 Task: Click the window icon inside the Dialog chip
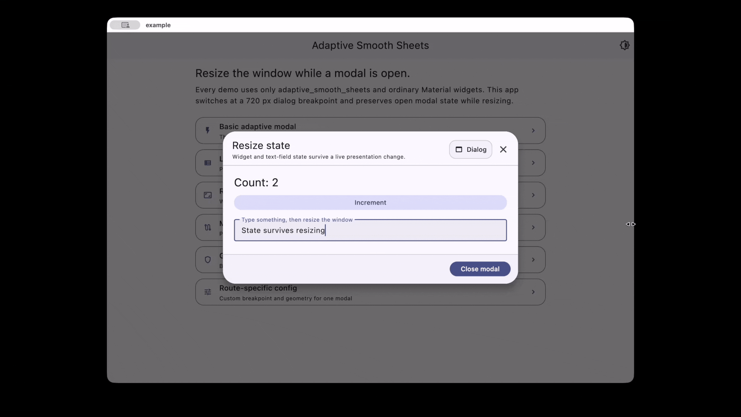(x=459, y=149)
